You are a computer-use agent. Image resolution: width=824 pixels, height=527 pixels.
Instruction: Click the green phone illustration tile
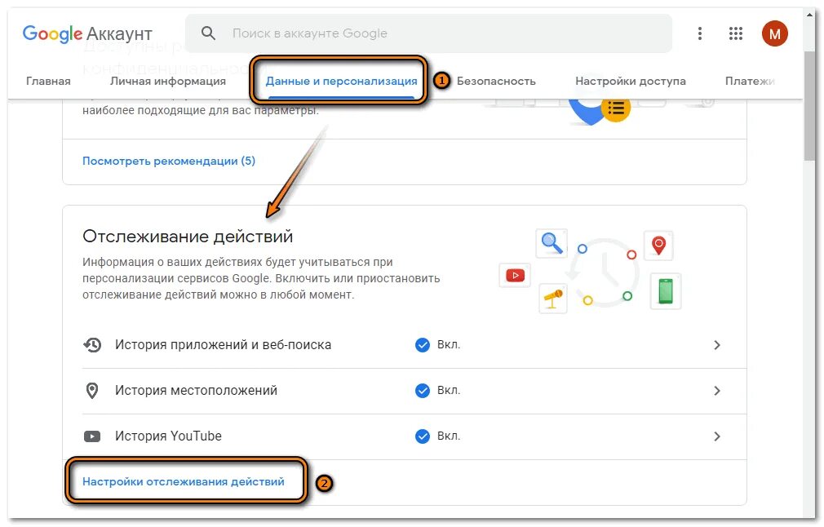665,290
